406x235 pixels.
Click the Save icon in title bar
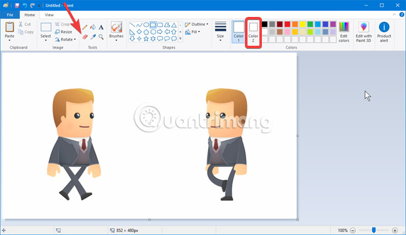coord(17,6)
